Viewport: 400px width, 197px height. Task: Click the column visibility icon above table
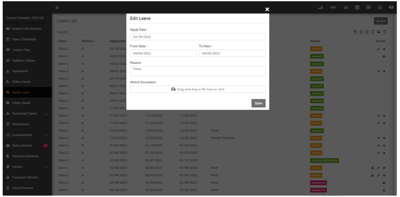click(x=384, y=32)
